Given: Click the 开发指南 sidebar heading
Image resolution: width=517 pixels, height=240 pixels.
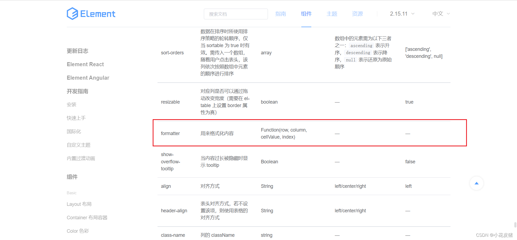Looking at the screenshot, I should pyautogui.click(x=78, y=91).
